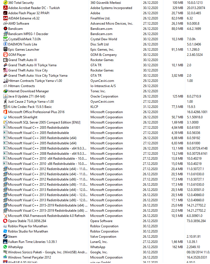This screenshot has width=210, height=264.
Task: Click the Just Cause 2 Türkçe Yama icon
Action: pos(5,102)
